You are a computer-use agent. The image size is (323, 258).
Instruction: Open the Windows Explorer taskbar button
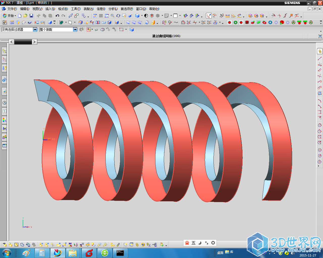(73, 253)
